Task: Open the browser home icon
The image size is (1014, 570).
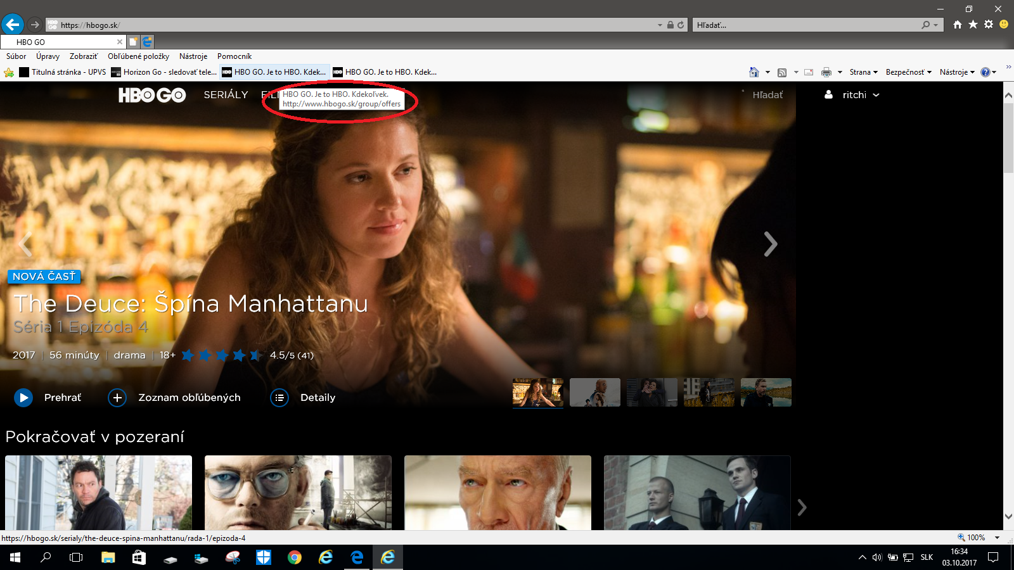Action: pos(958,25)
